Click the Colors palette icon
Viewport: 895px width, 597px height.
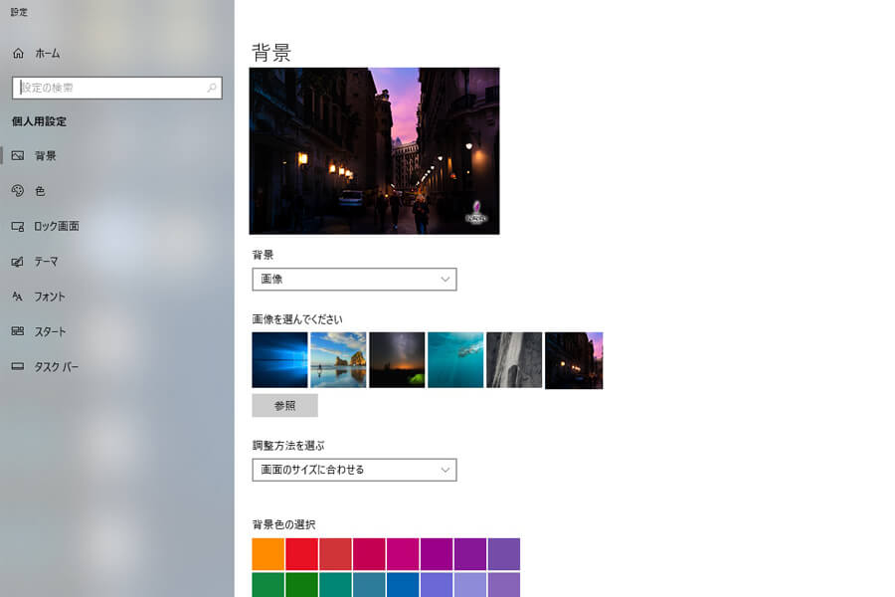pyautogui.click(x=18, y=191)
